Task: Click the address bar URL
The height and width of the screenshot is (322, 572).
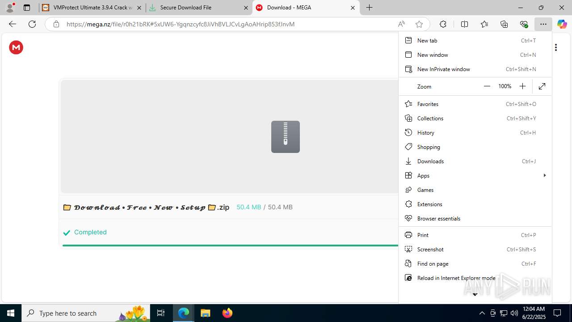Action: click(181, 24)
